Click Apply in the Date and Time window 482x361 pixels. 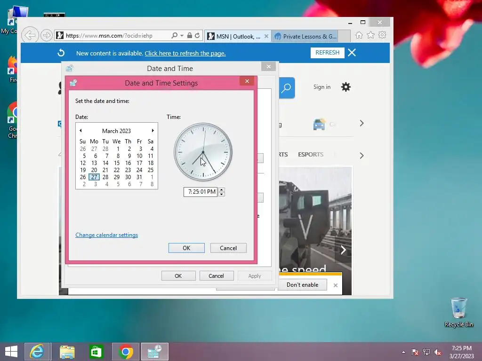click(x=255, y=276)
